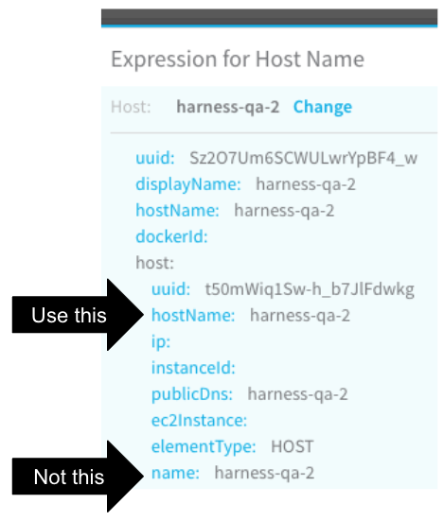Select the nested uuid key under host
This screenshot has width=444, height=521.
[x=171, y=289]
